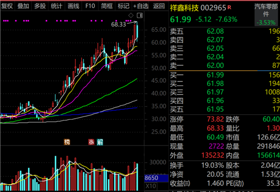Switch to 简框 simple frame

107,6
